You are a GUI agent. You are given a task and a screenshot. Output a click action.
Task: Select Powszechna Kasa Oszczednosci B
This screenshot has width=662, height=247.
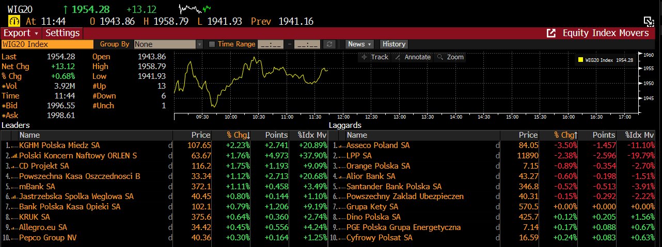80,176
